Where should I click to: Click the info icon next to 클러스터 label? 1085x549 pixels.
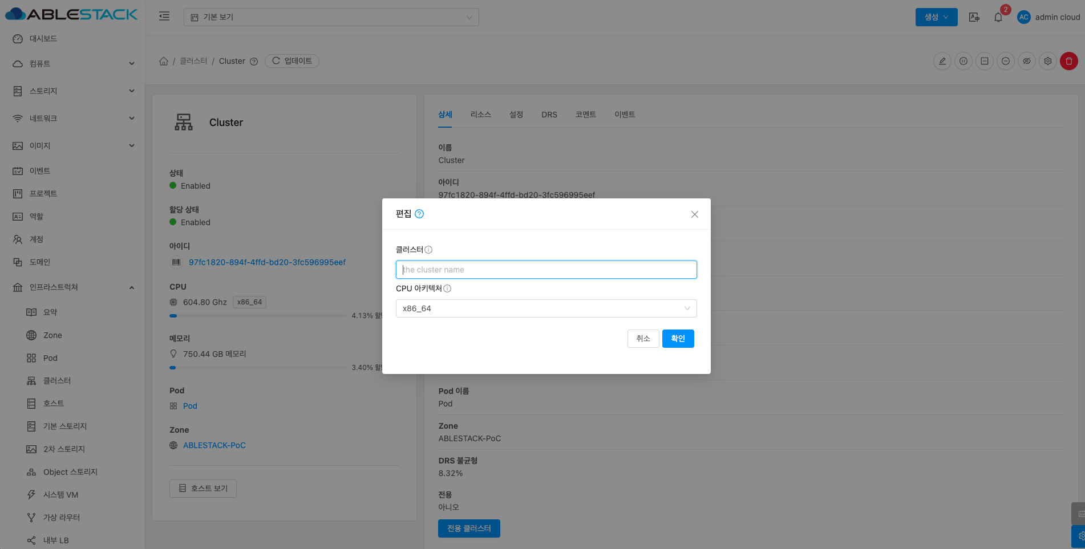pos(428,250)
